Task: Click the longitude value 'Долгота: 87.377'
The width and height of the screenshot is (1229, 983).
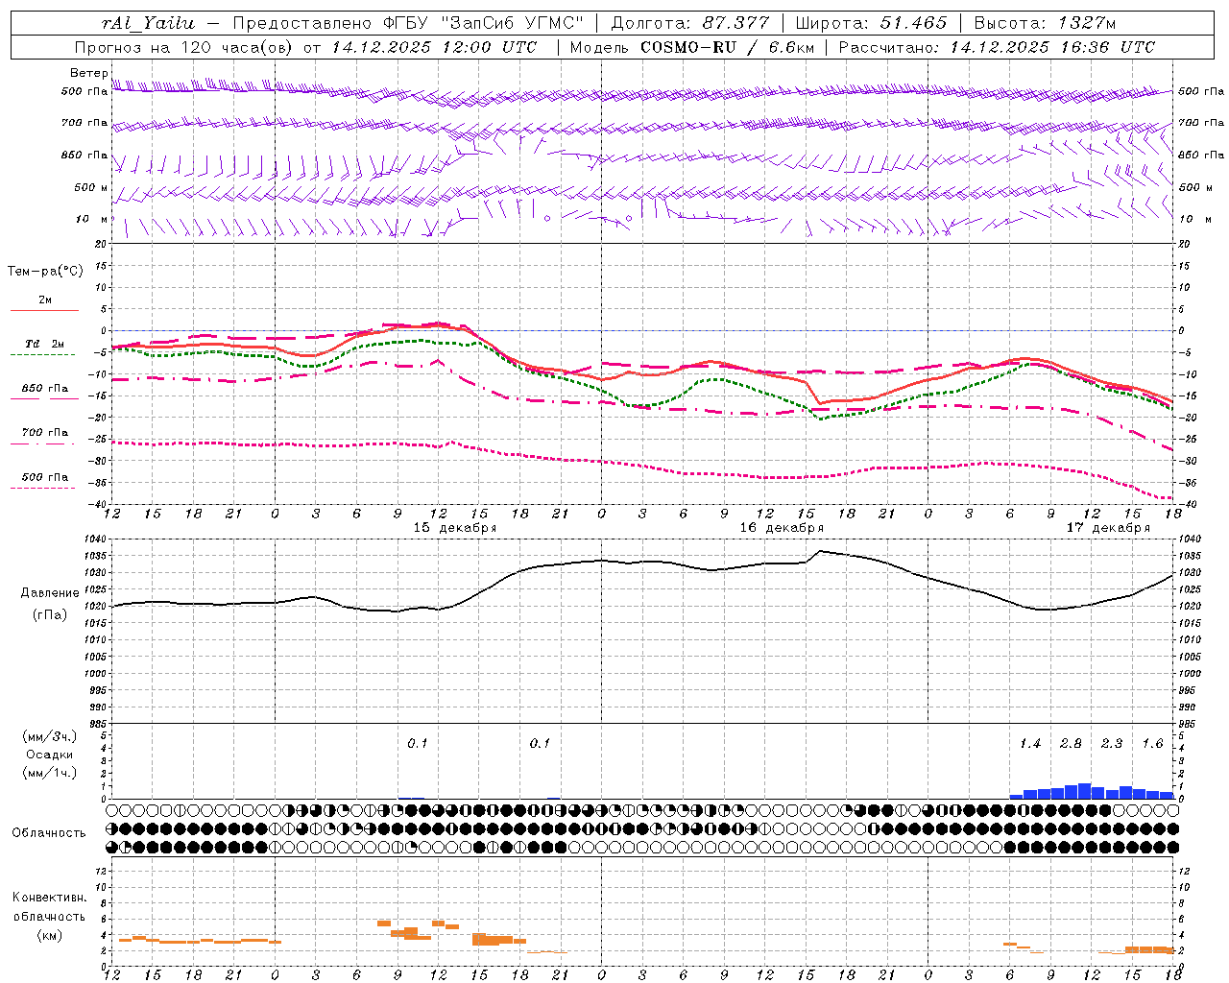Action: pos(690,23)
